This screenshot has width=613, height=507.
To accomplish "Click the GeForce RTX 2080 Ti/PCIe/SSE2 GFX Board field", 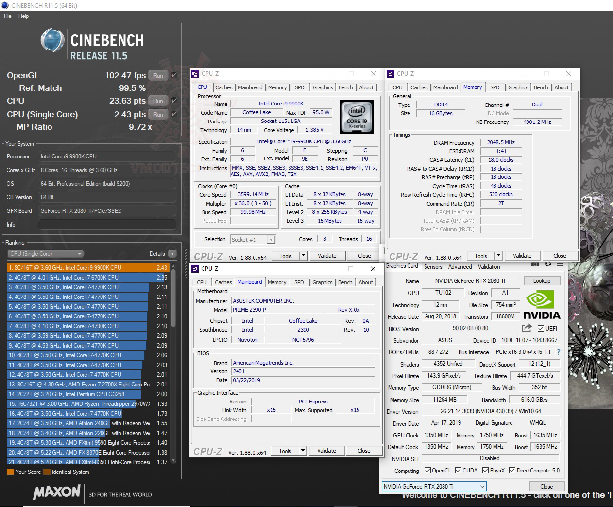I will (107, 211).
